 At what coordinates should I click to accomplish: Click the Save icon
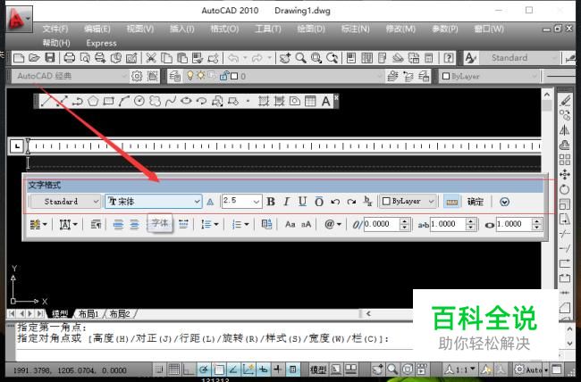50,58
